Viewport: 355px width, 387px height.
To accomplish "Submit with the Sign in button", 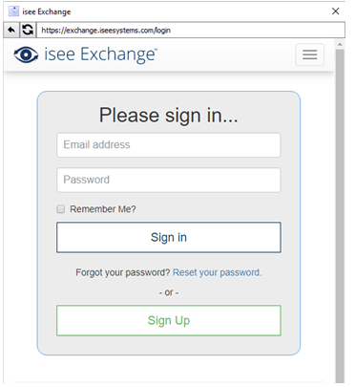I will (169, 237).
